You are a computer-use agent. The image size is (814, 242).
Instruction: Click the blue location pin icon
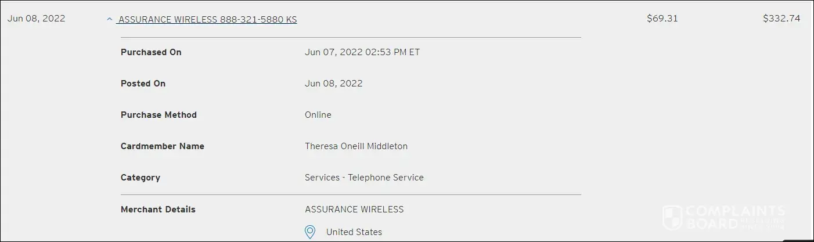point(310,232)
